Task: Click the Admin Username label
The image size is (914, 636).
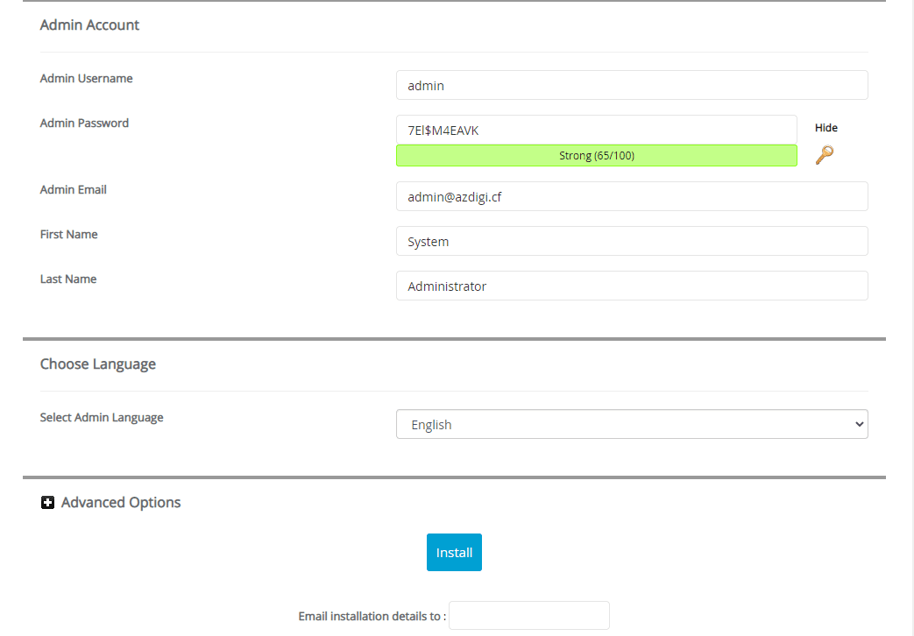Action: 86,79
